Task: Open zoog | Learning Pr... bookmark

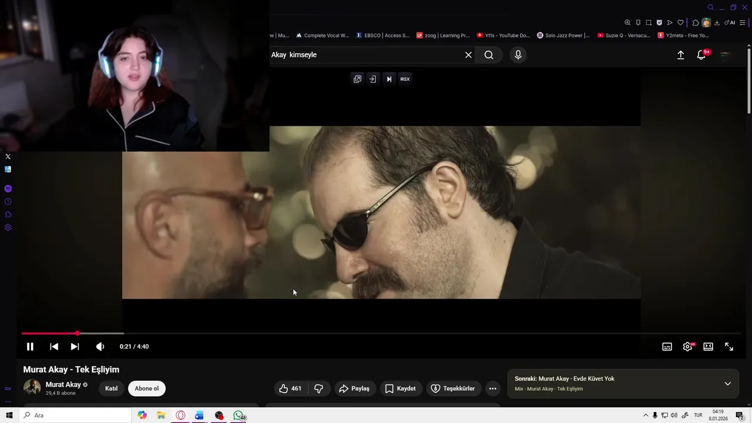Action: pos(443,35)
